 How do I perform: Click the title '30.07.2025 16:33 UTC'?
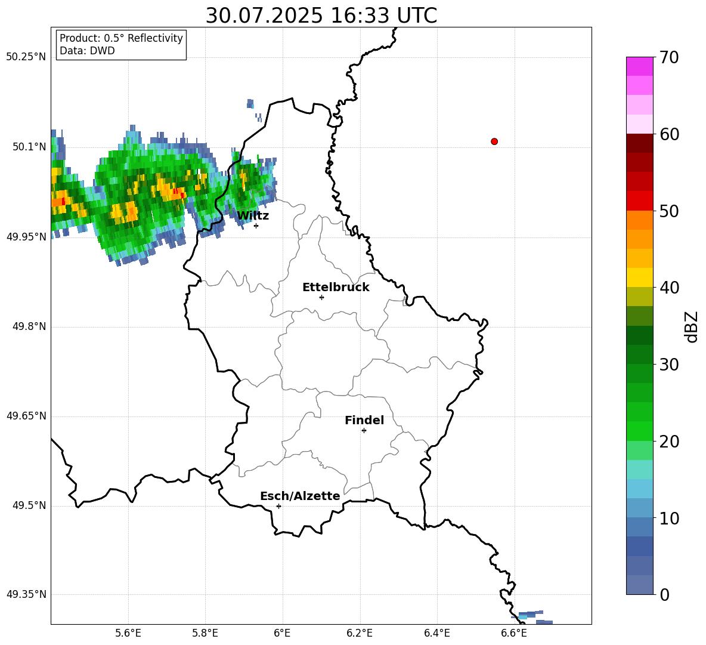(x=321, y=16)
